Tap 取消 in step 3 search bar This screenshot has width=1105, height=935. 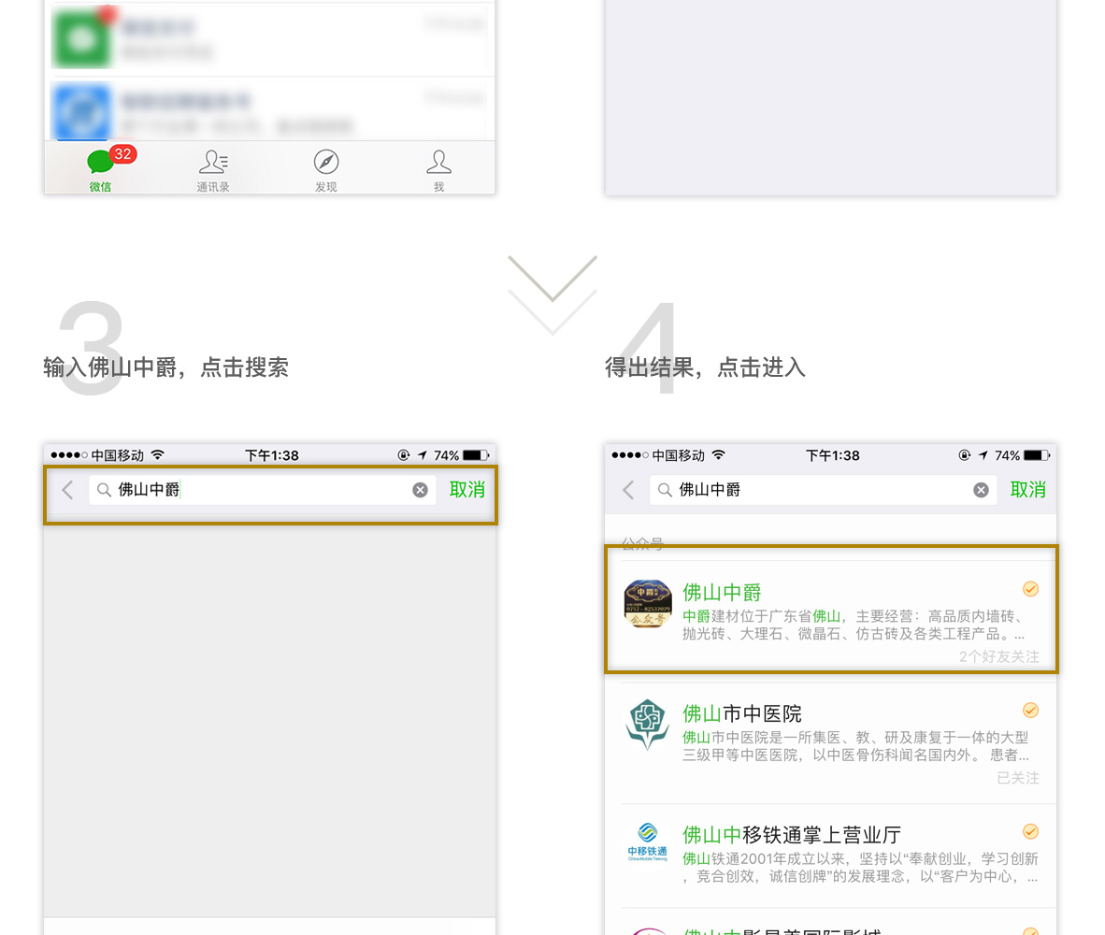pyautogui.click(x=466, y=490)
